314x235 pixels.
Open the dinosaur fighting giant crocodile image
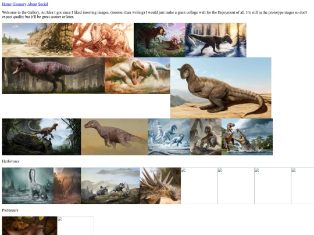247,137
